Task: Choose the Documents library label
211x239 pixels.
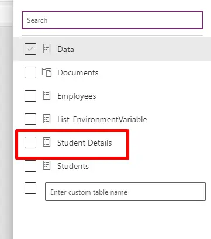Action: [78, 72]
